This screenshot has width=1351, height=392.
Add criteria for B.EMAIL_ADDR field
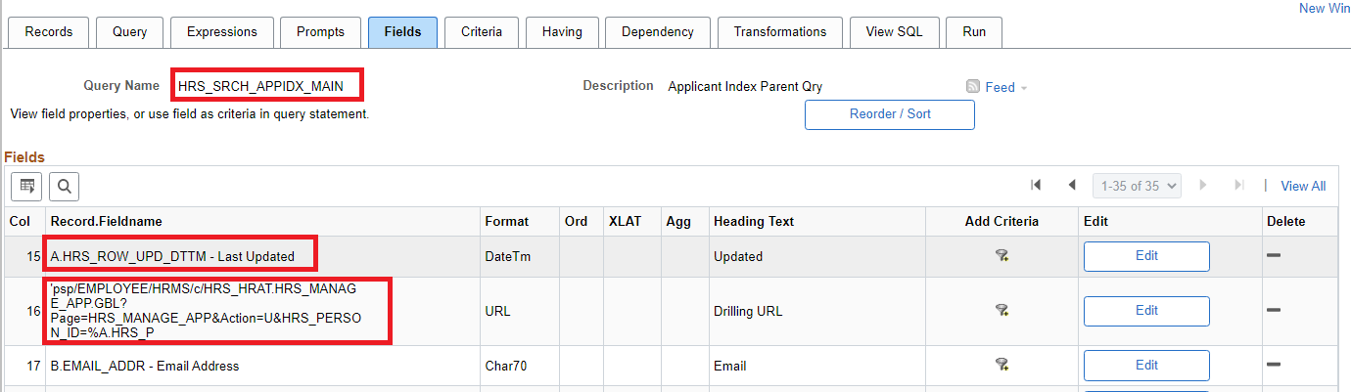[x=1002, y=365]
